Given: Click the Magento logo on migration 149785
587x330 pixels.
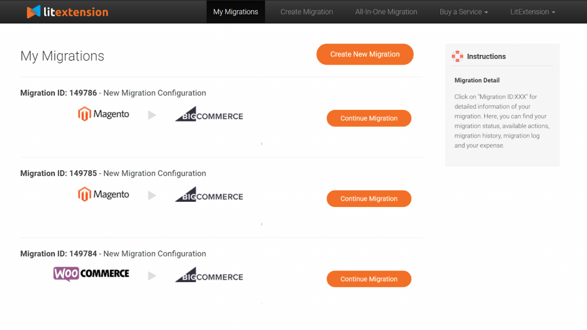Looking at the screenshot, I should (x=103, y=194).
